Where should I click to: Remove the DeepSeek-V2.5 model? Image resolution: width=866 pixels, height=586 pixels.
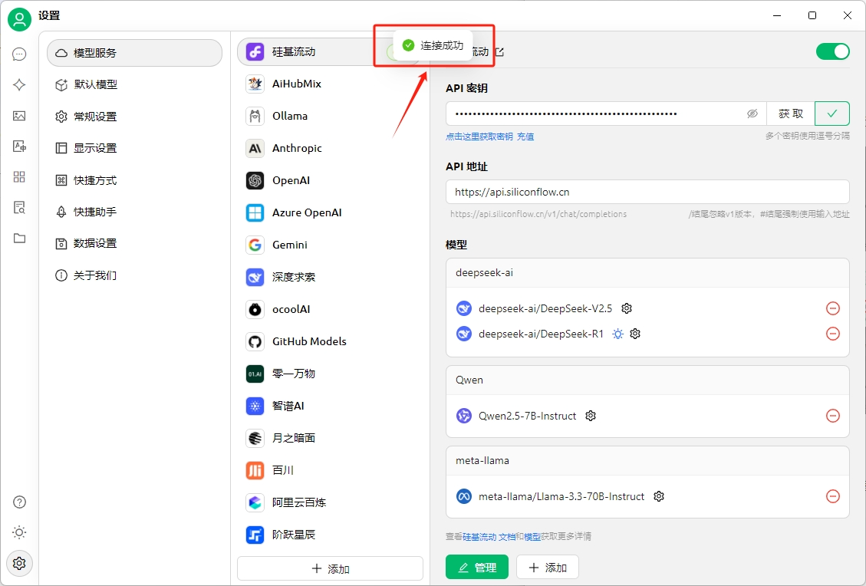point(833,308)
